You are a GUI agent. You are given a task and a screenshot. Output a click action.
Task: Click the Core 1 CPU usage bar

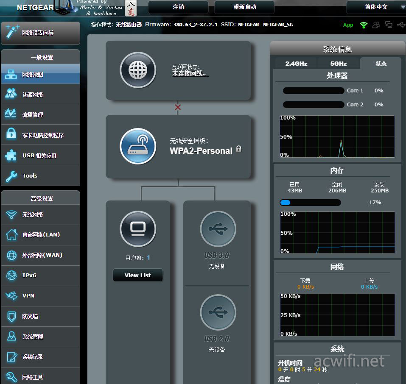click(x=314, y=91)
